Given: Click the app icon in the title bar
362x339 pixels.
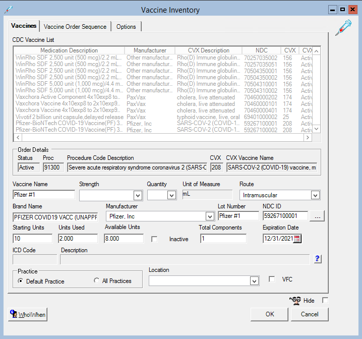Looking at the screenshot, I should click(x=8, y=10).
